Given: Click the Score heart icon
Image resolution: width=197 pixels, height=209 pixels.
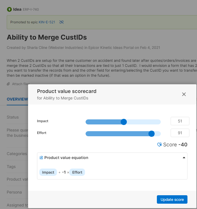Looking at the screenshot, I should [159, 145].
